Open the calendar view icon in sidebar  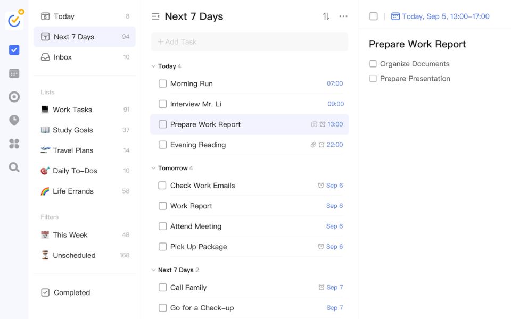pyautogui.click(x=14, y=73)
